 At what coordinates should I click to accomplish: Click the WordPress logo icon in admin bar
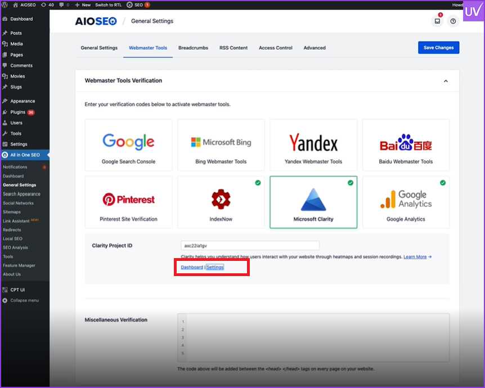[5, 5]
